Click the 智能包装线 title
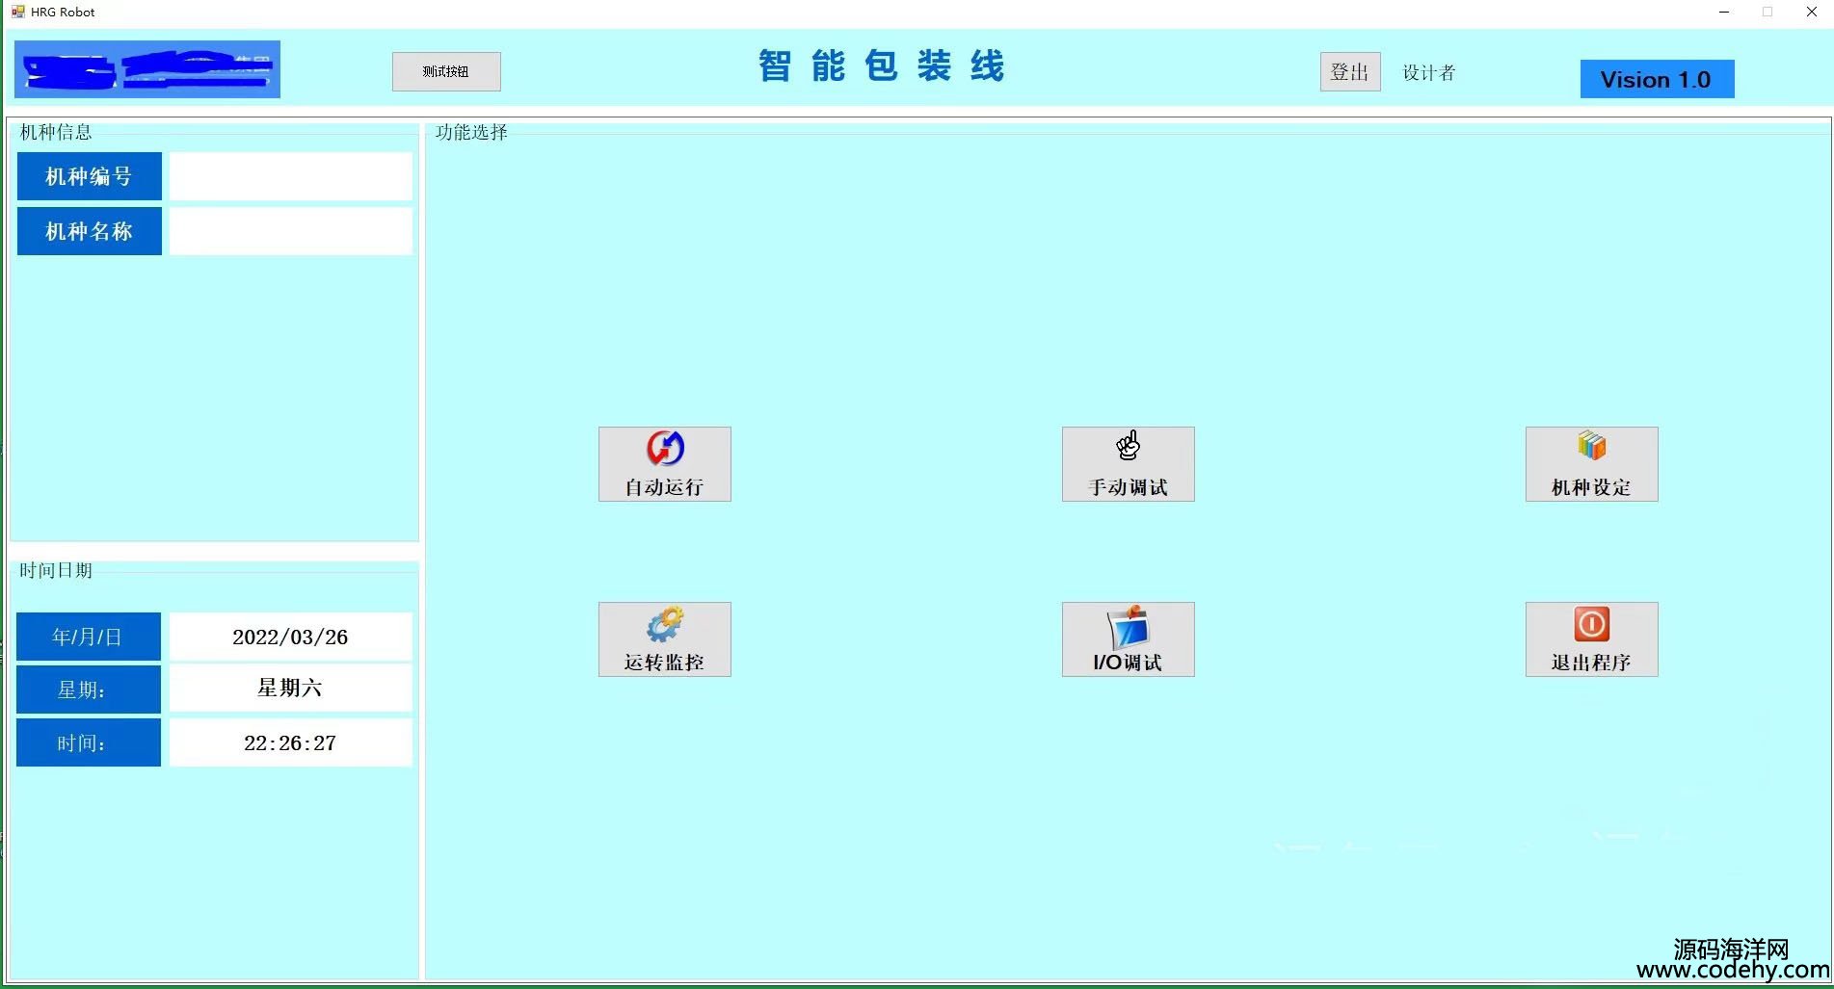This screenshot has height=989, width=1834. (x=881, y=66)
